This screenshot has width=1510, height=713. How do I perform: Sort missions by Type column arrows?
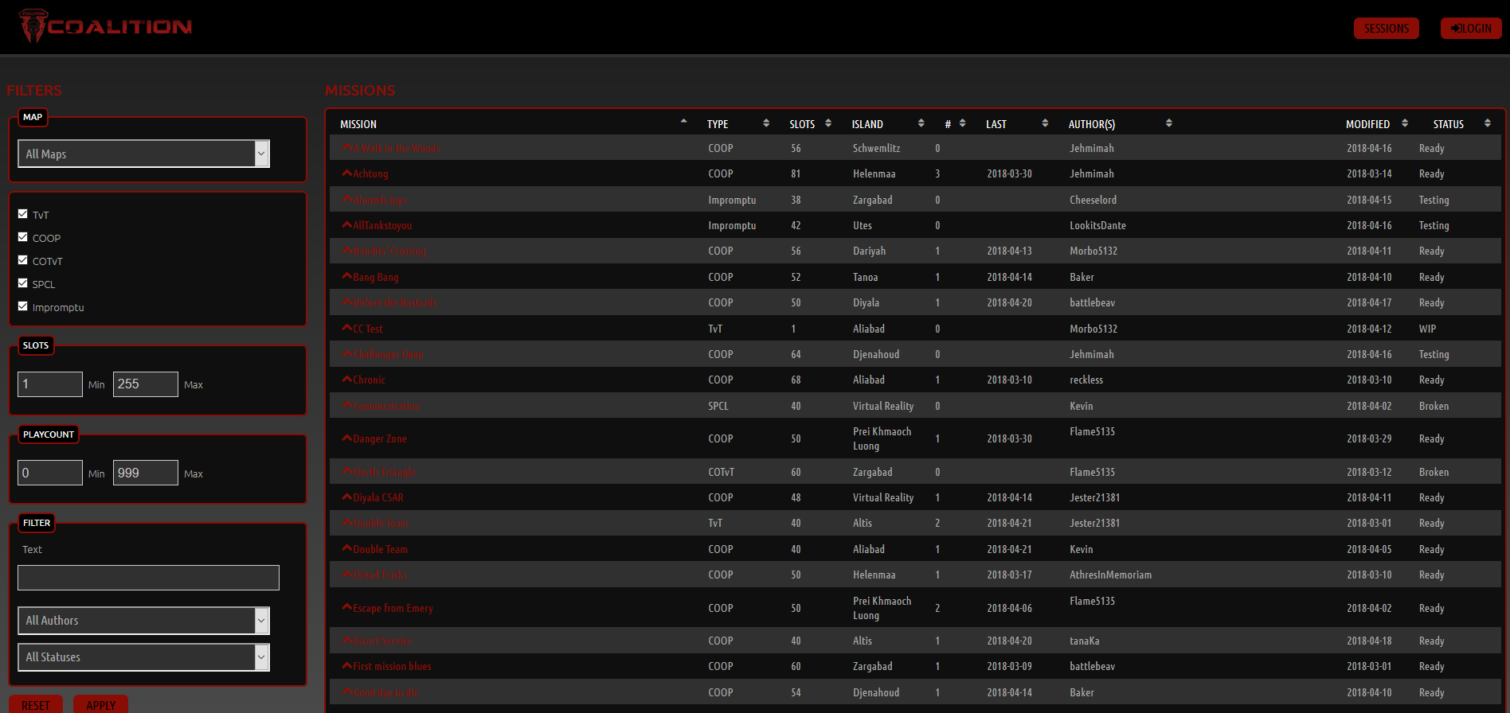[x=766, y=123]
